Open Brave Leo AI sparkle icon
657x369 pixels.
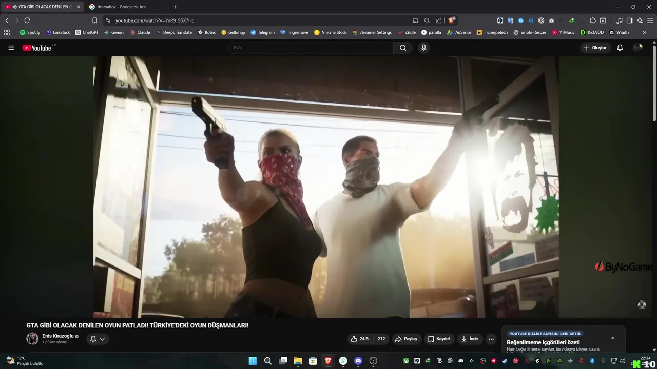640,20
